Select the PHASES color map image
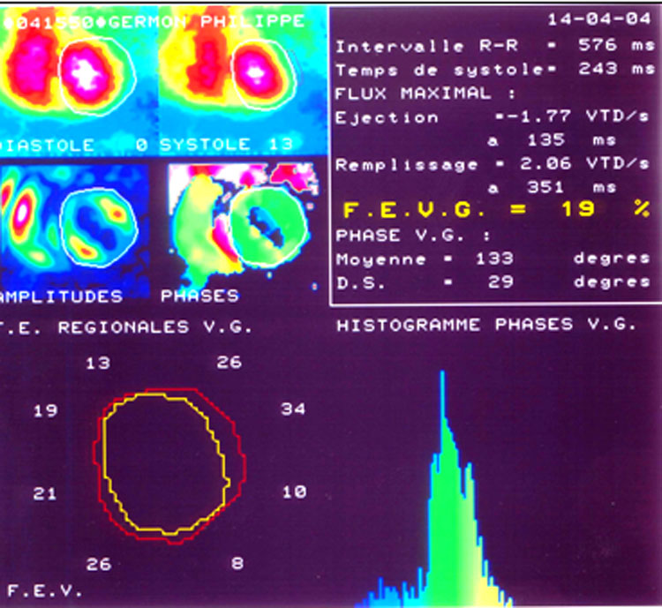Screen dimensions: 662x608 (x=237, y=226)
